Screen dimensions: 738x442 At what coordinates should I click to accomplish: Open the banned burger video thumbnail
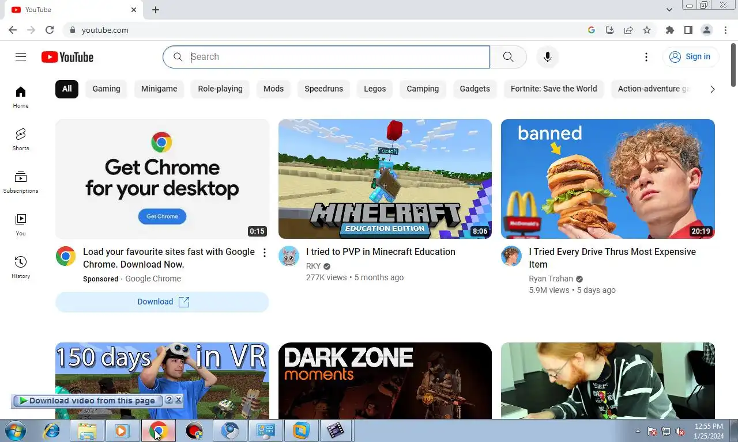(608, 179)
